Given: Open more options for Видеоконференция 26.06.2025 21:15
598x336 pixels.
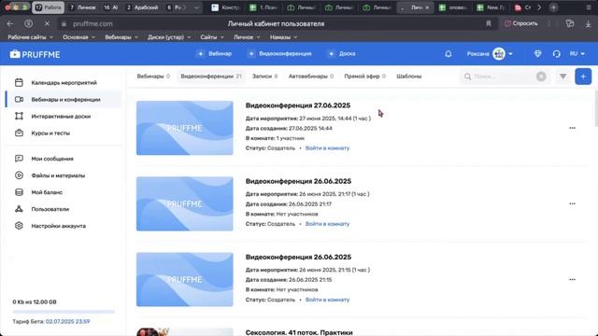Looking at the screenshot, I should click(x=572, y=280).
